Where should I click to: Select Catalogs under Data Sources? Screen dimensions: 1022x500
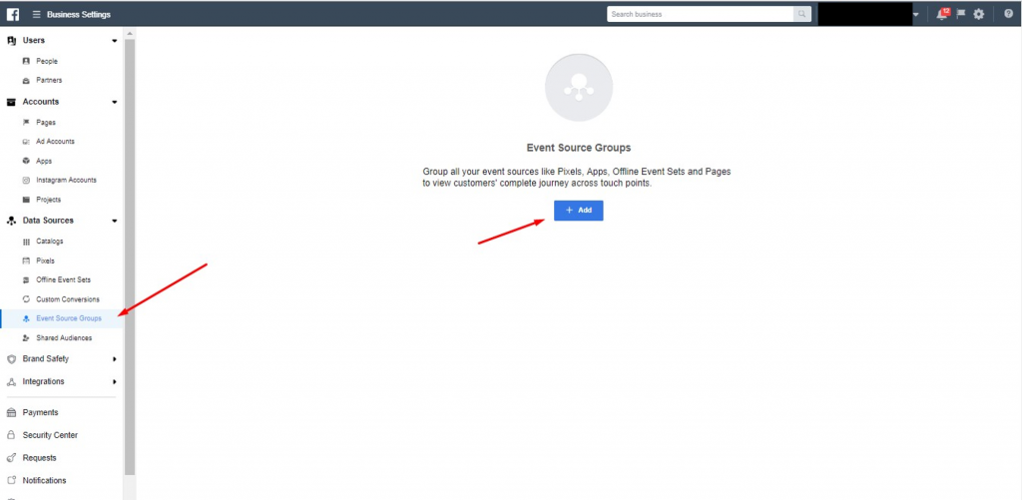pyautogui.click(x=50, y=242)
